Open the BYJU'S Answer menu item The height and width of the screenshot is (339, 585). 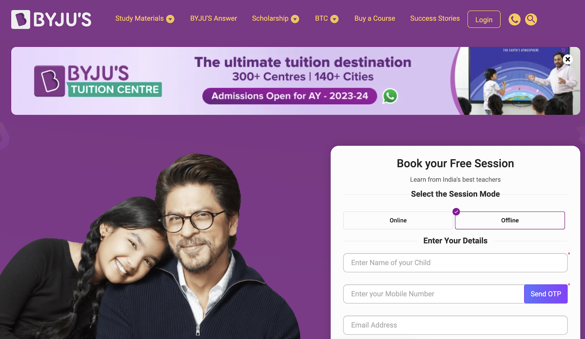[214, 18]
